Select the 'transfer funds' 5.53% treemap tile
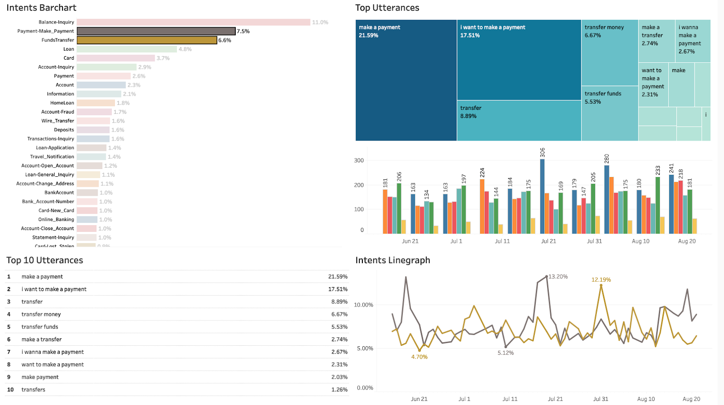The height and width of the screenshot is (405, 724). tap(609, 114)
